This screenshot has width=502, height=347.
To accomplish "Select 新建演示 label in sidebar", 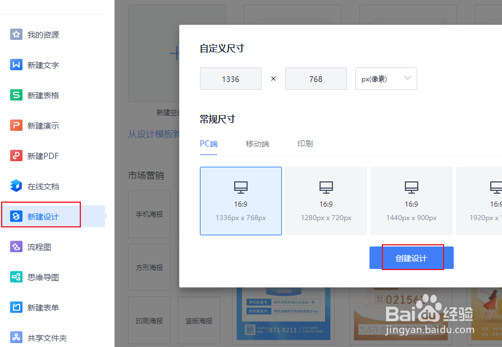I will [43, 126].
